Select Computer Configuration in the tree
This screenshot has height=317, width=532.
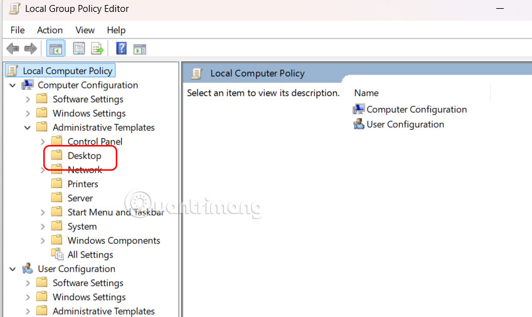(88, 85)
